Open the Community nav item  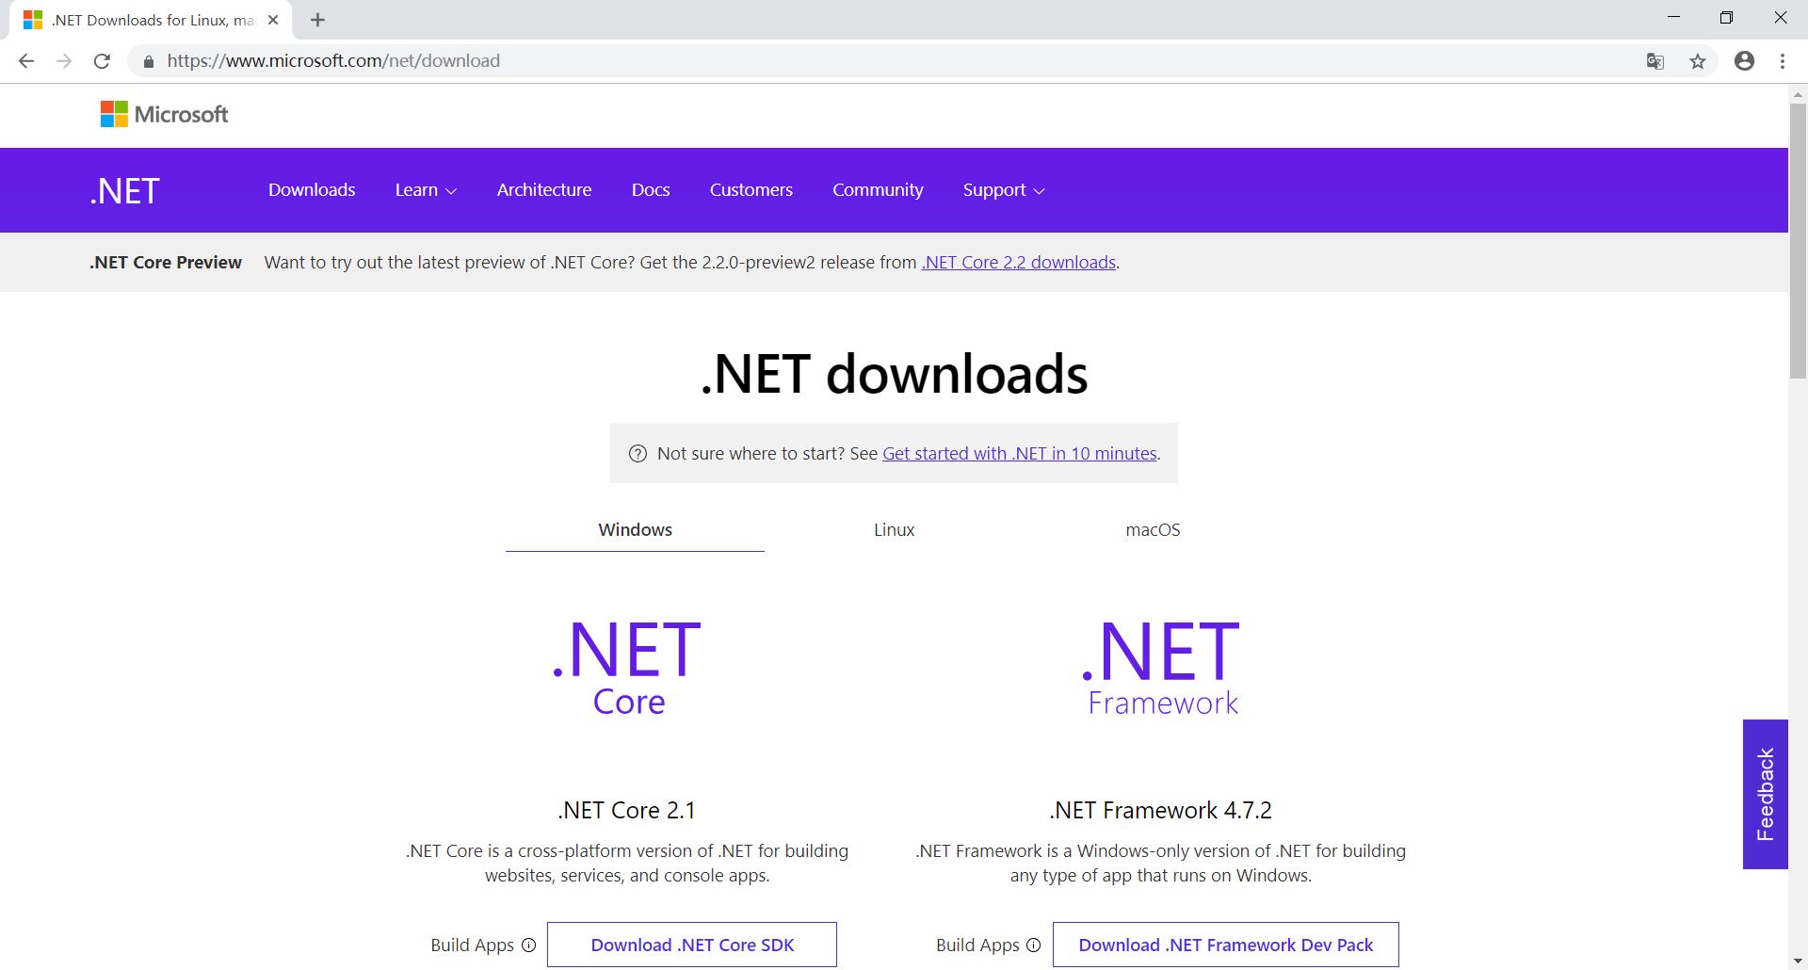(878, 190)
